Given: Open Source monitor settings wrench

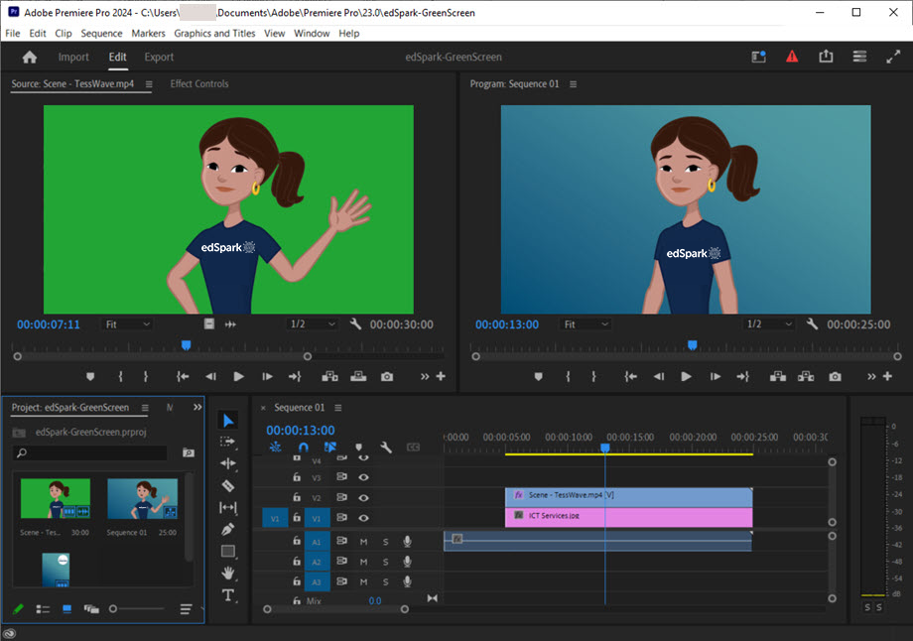Looking at the screenshot, I should pos(355,323).
